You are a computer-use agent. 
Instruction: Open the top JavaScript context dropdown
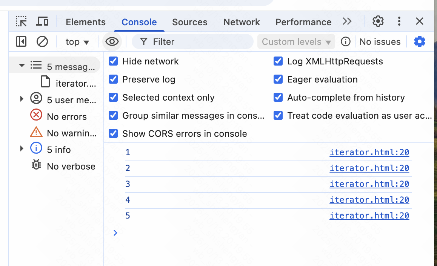tap(77, 42)
